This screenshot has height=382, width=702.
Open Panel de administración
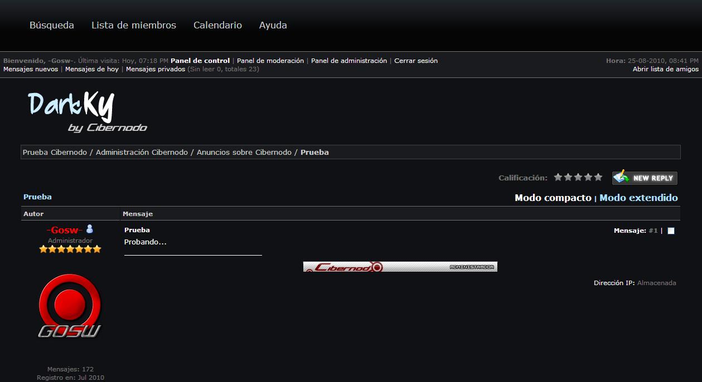[x=348, y=61]
